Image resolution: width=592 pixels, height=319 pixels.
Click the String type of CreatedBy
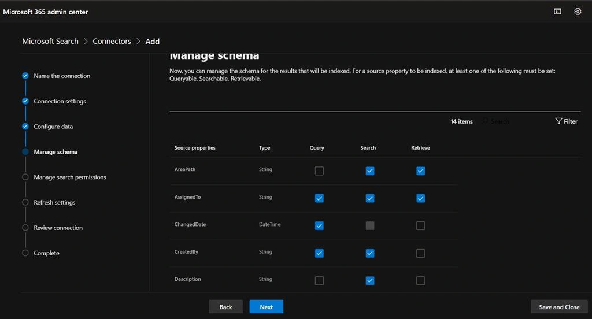[265, 251]
